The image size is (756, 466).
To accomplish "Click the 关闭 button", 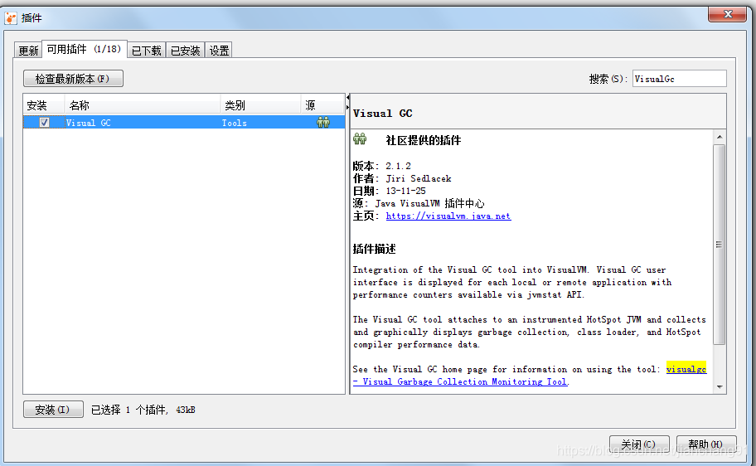I will click(639, 444).
